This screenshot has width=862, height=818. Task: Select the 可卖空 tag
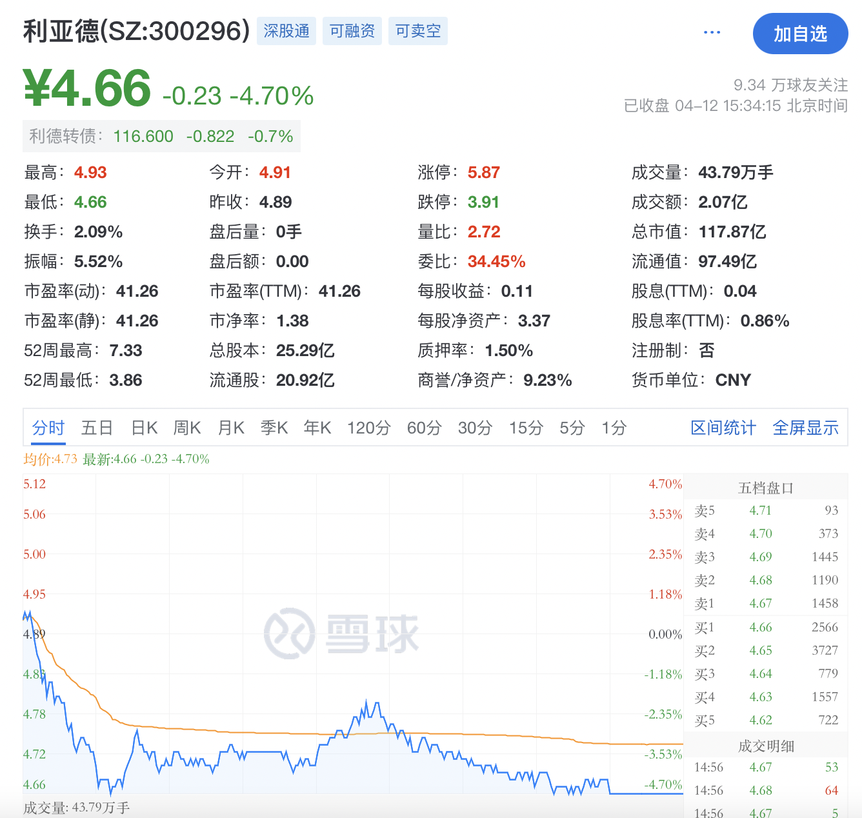pyautogui.click(x=418, y=31)
